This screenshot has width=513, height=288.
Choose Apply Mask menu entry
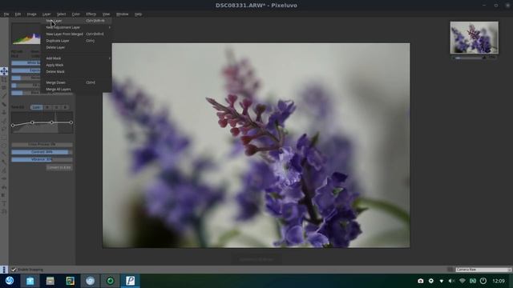pos(76,65)
